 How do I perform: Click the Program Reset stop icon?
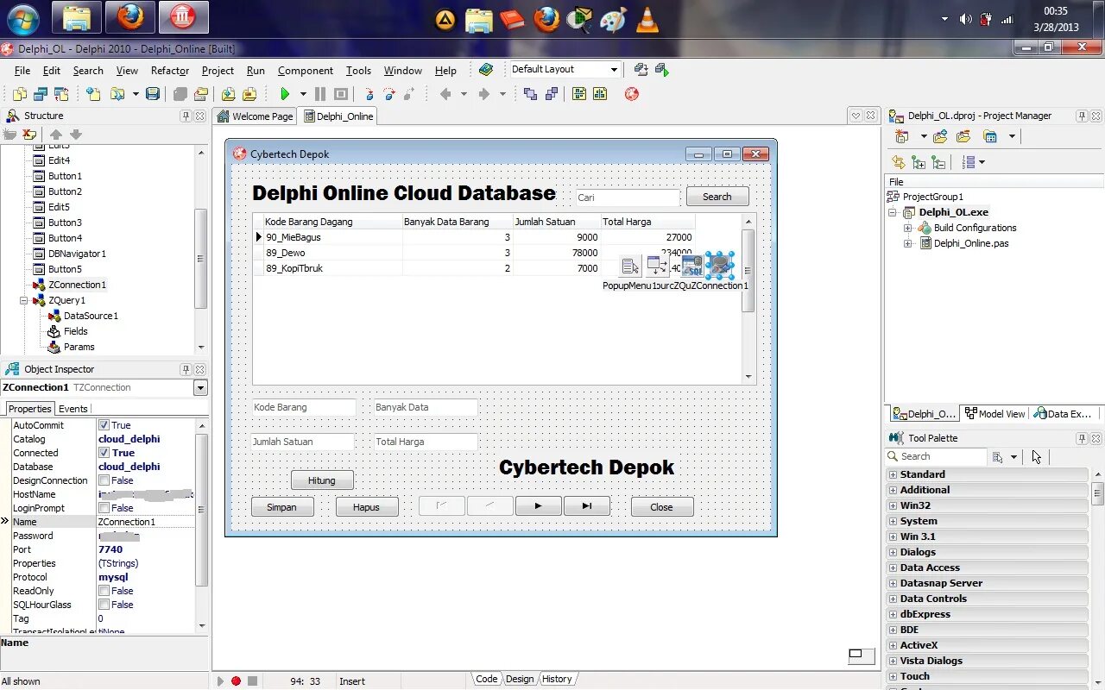(x=340, y=94)
